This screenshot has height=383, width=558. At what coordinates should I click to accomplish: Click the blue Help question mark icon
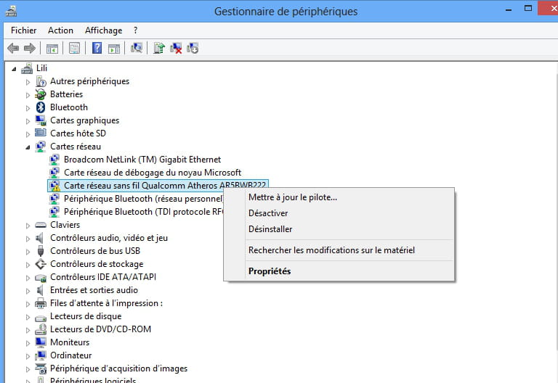(97, 48)
